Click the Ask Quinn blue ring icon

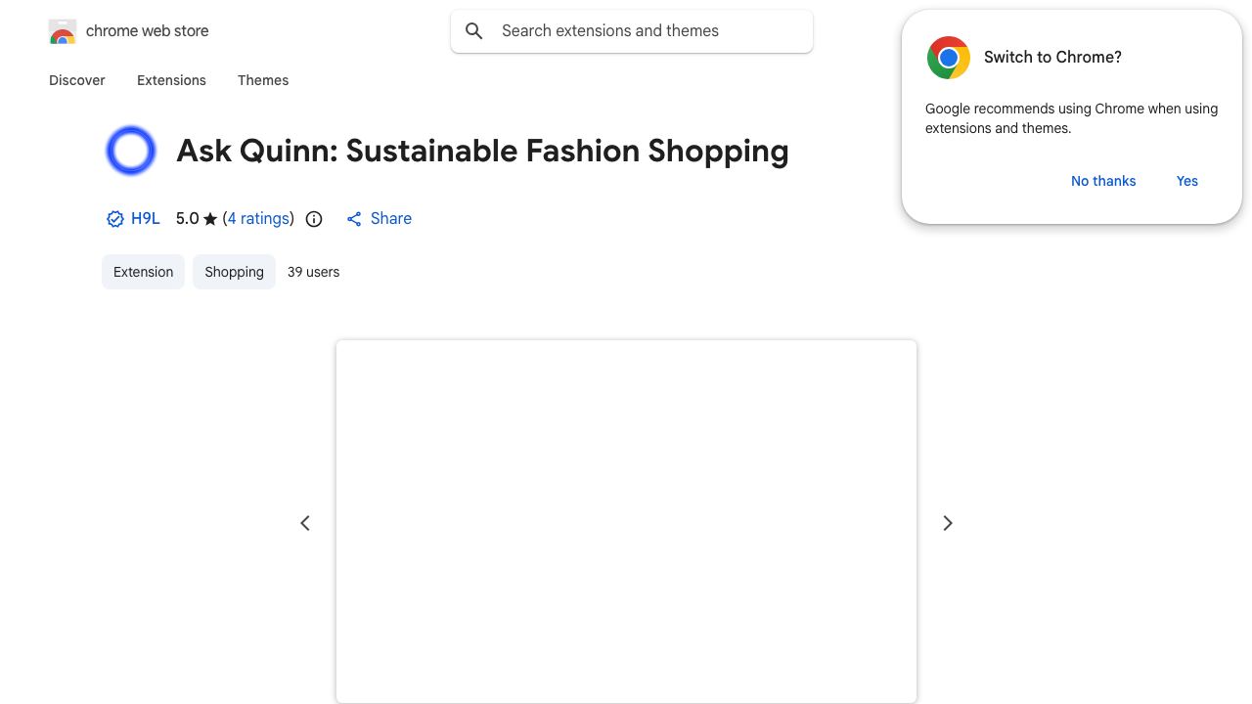point(130,151)
